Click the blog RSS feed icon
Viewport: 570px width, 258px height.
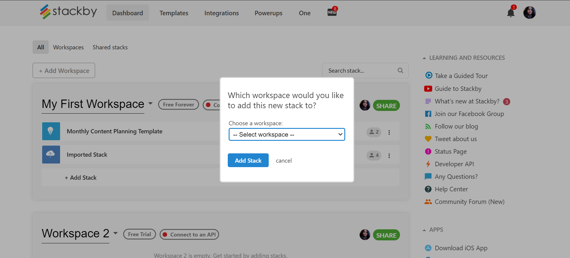pyautogui.click(x=428, y=127)
